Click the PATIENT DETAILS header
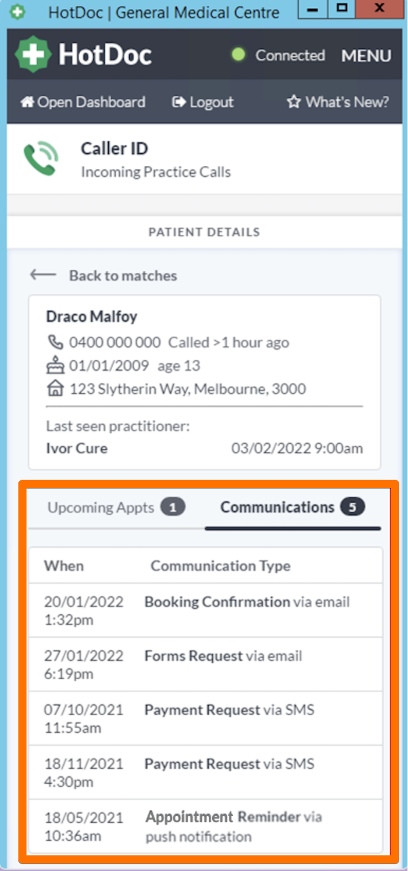The image size is (408, 871). tap(204, 232)
